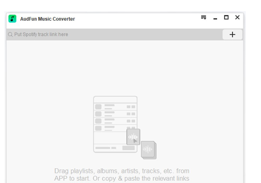Maximize the AudFun Music Converter window

point(226,17)
